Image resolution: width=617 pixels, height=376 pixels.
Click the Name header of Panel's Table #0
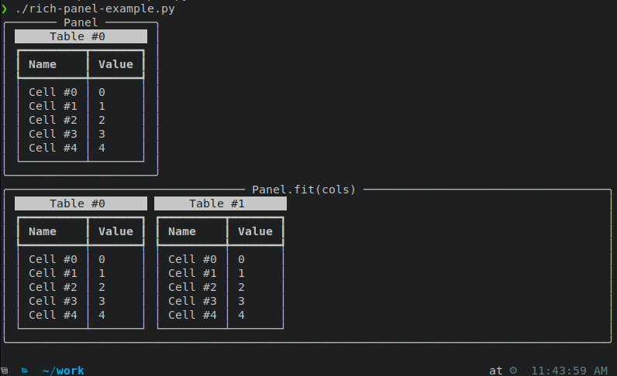pos(43,64)
